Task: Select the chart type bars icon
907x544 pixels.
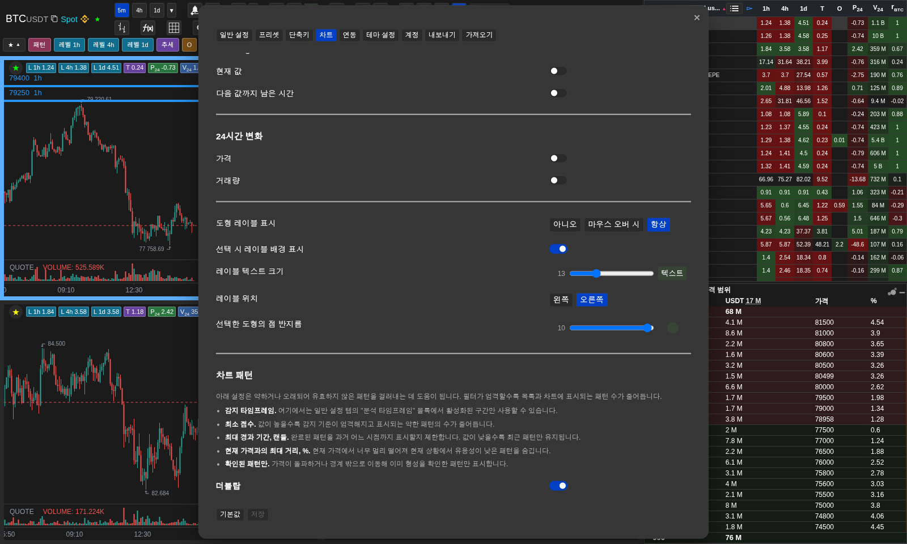Action: pos(122,28)
